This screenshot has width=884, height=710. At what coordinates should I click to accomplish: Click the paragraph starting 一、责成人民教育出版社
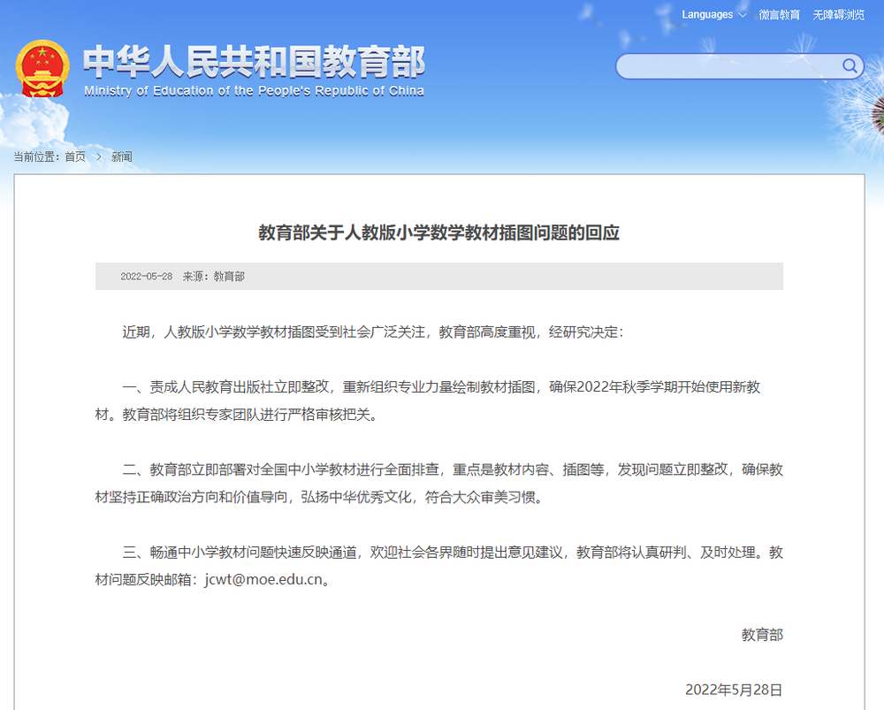click(438, 401)
